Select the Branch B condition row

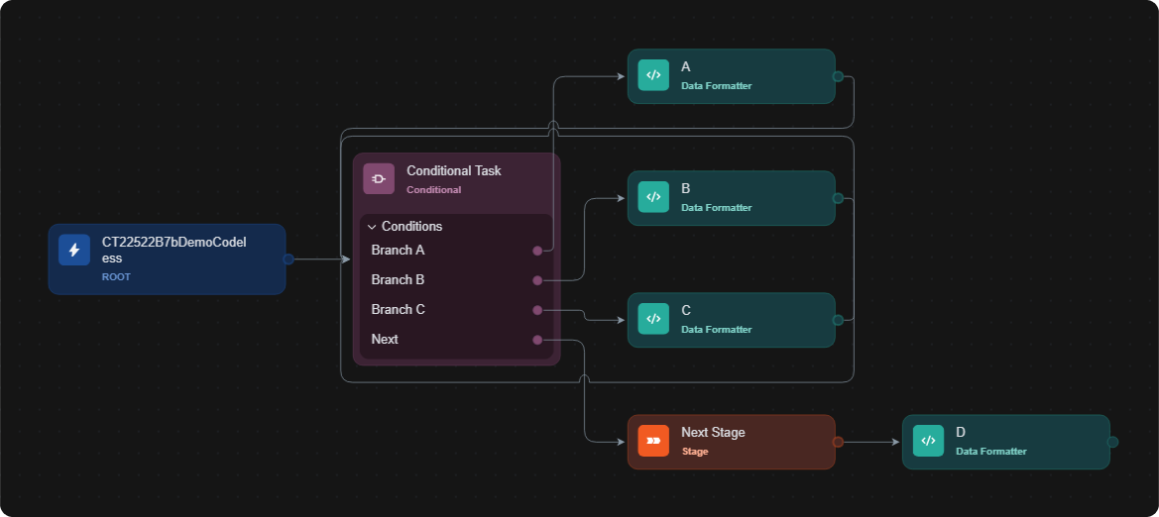pyautogui.click(x=456, y=280)
